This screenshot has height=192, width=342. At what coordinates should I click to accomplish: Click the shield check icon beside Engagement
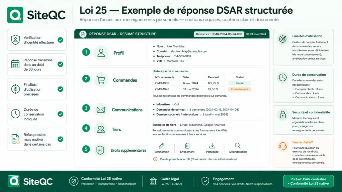click(205, 181)
